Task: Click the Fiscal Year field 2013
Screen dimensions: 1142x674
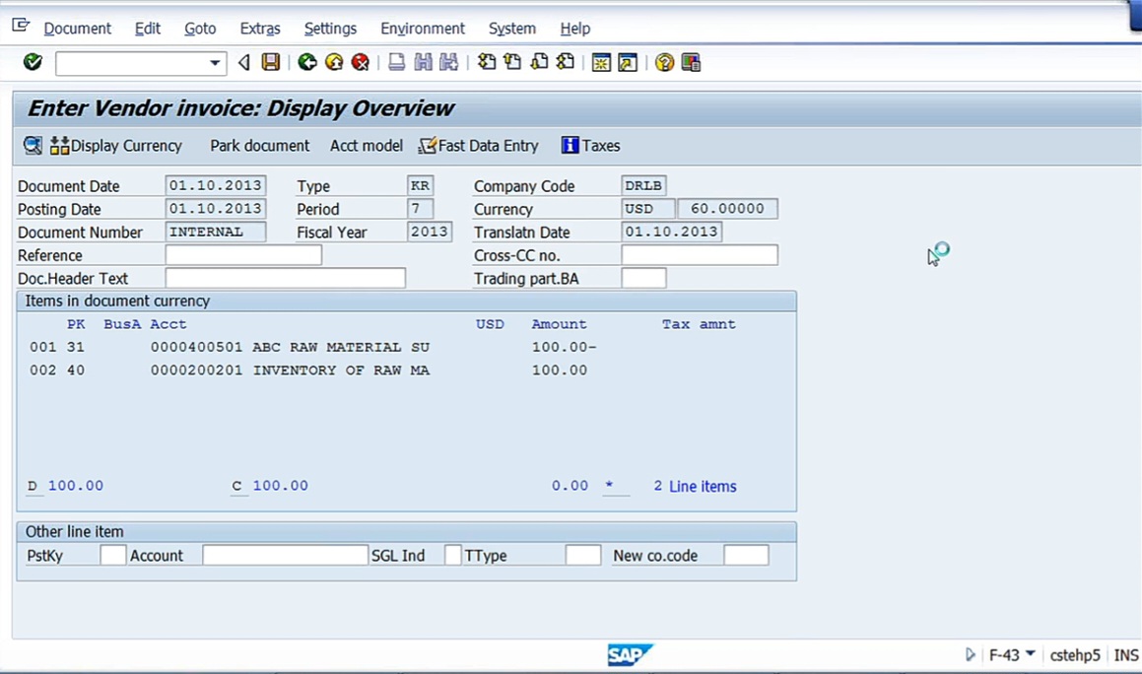Action: coord(429,232)
